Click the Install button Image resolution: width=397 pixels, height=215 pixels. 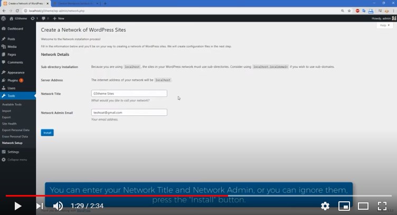[x=48, y=133]
